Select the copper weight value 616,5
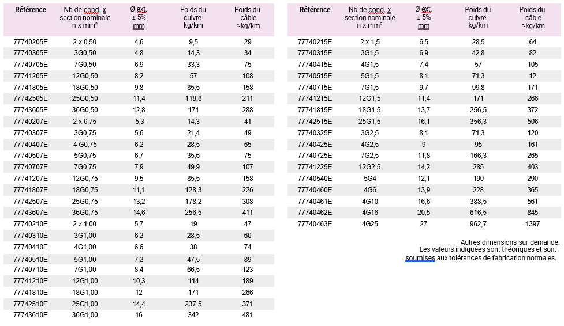The width and height of the screenshot is (564, 326). point(478,212)
